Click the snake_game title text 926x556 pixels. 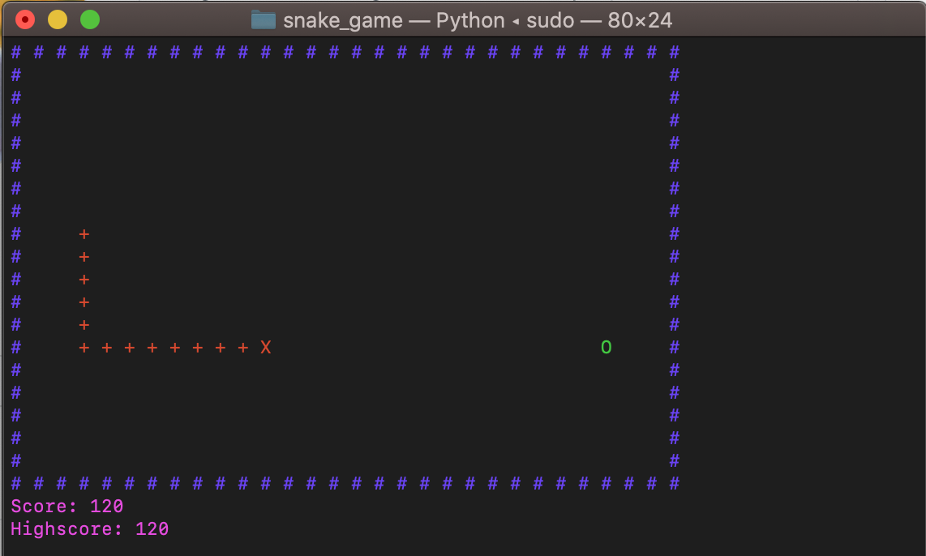(x=342, y=20)
